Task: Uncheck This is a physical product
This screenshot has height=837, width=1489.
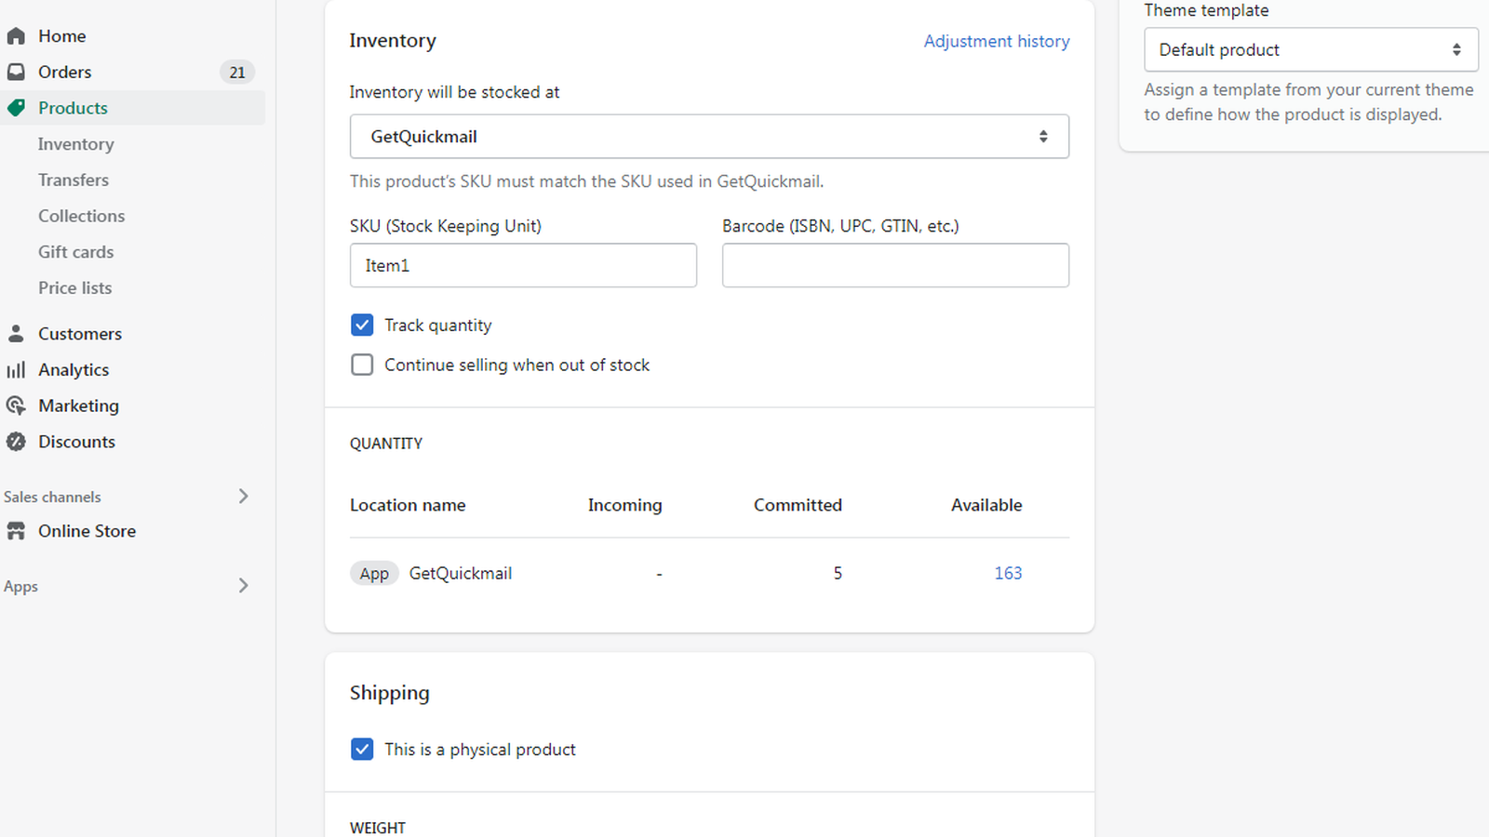Action: [x=362, y=749]
